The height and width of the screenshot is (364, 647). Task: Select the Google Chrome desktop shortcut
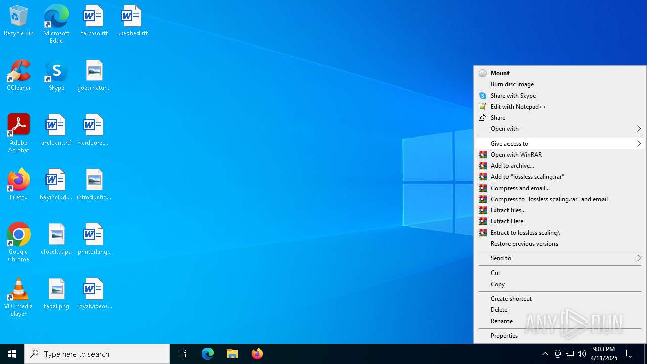[x=19, y=243]
